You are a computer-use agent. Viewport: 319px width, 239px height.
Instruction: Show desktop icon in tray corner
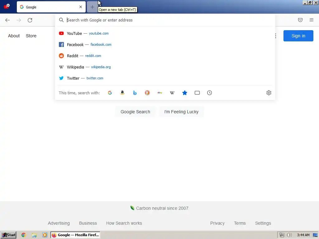315,235
